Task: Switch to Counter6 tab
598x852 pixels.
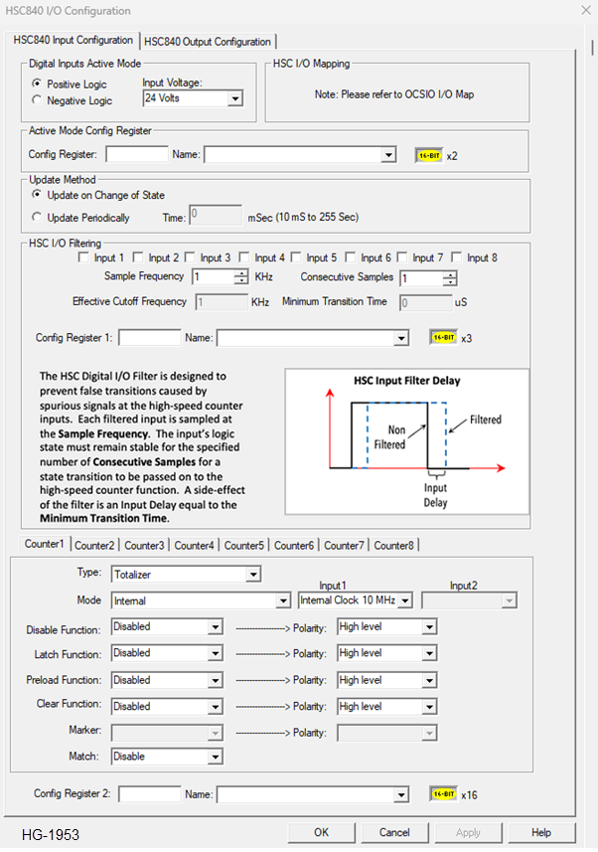Action: click(x=294, y=545)
